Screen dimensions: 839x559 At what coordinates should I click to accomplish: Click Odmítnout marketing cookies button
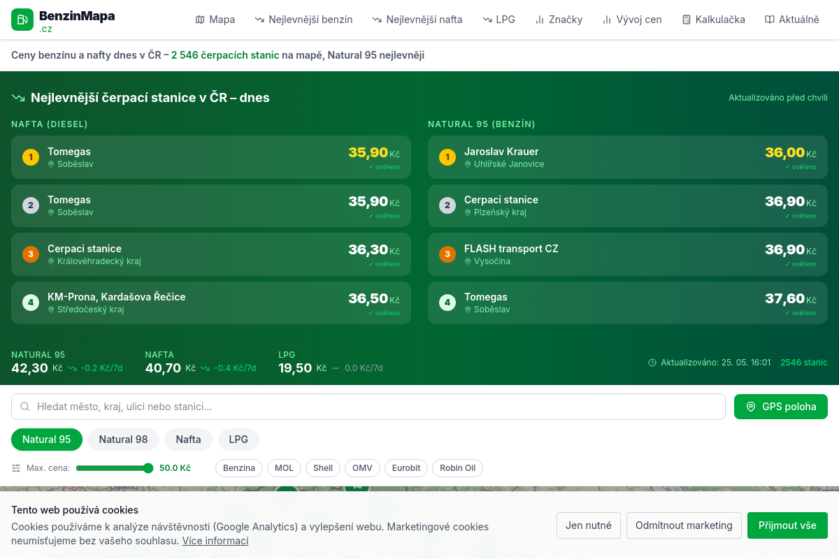pos(684,525)
